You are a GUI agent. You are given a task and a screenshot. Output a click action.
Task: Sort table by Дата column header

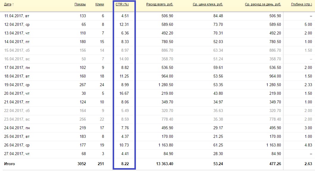[8, 4]
